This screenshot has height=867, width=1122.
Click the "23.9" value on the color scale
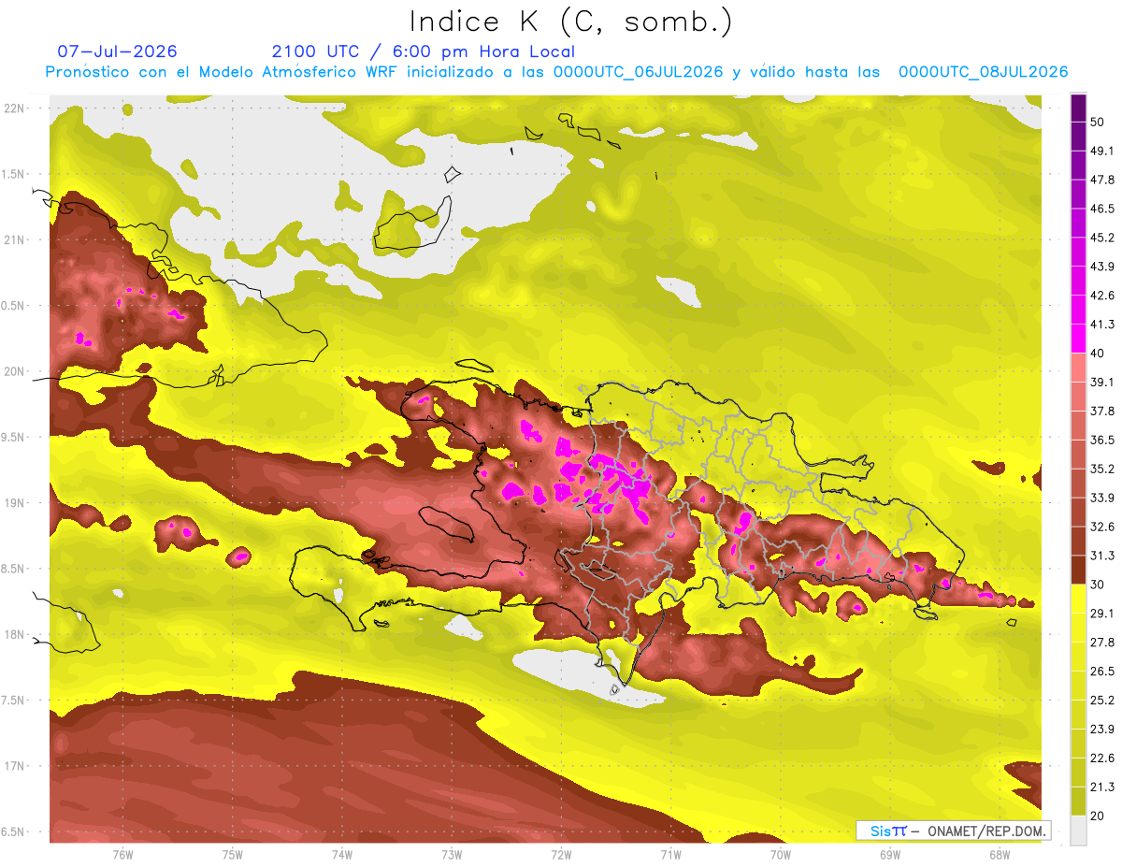tap(1102, 729)
